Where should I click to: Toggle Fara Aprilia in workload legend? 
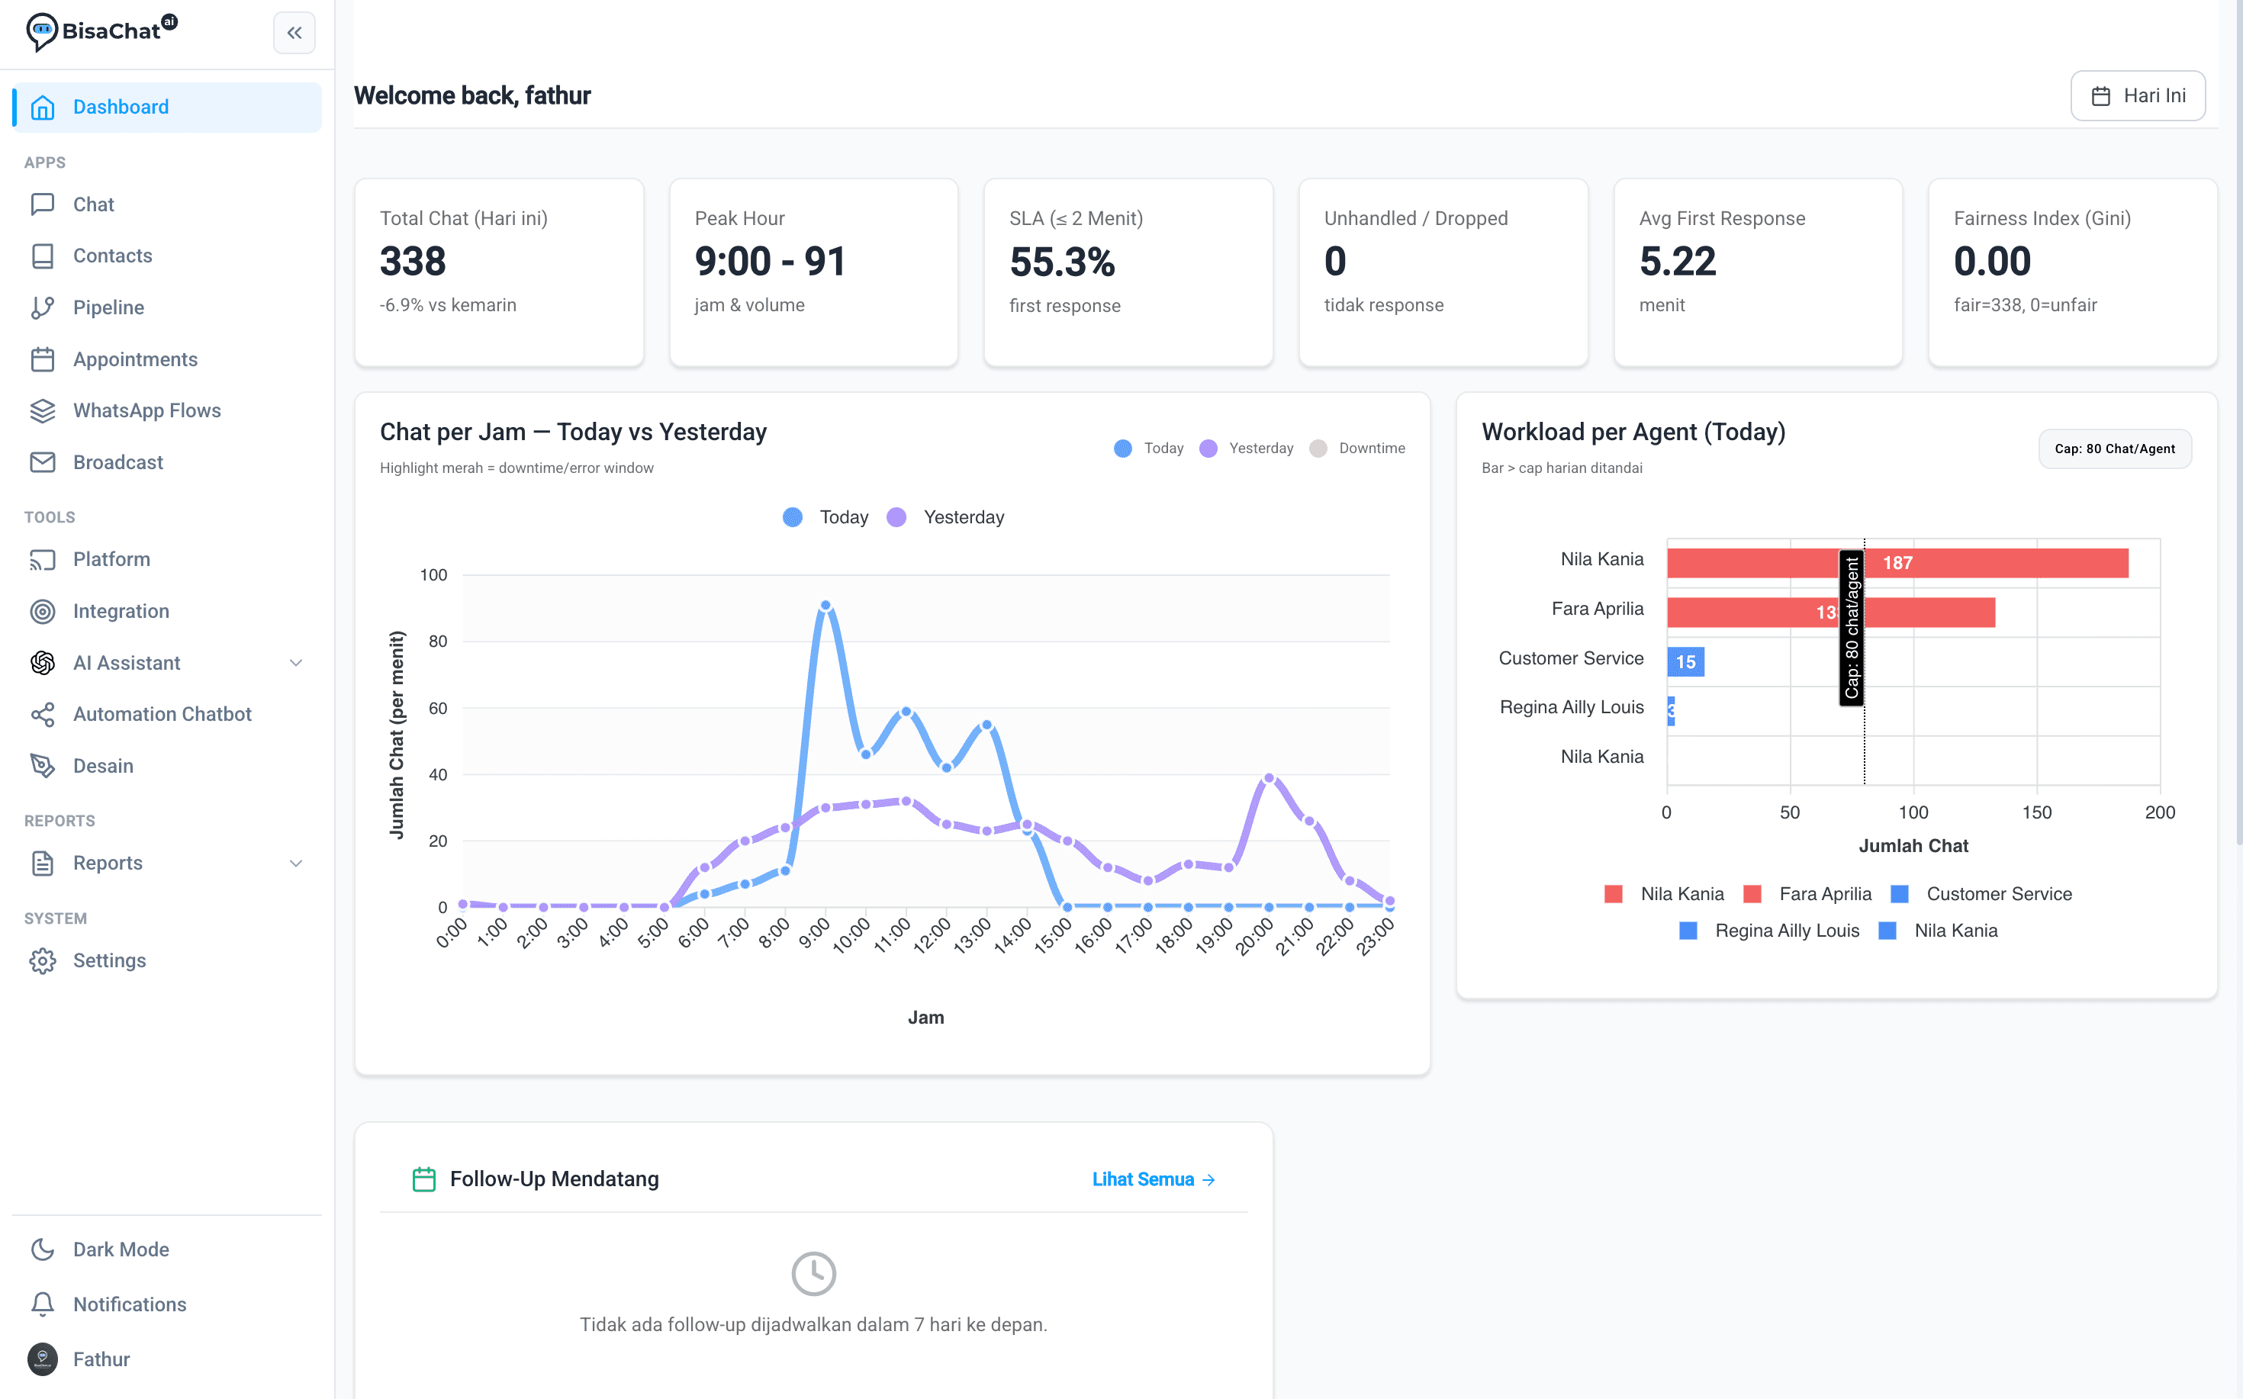click(x=1807, y=895)
